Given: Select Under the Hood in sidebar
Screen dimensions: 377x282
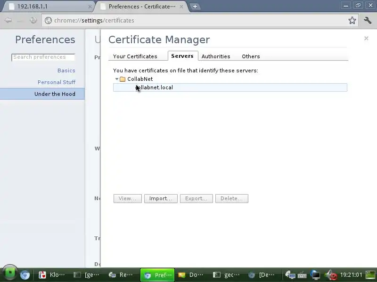Looking at the screenshot, I should pos(42,94).
